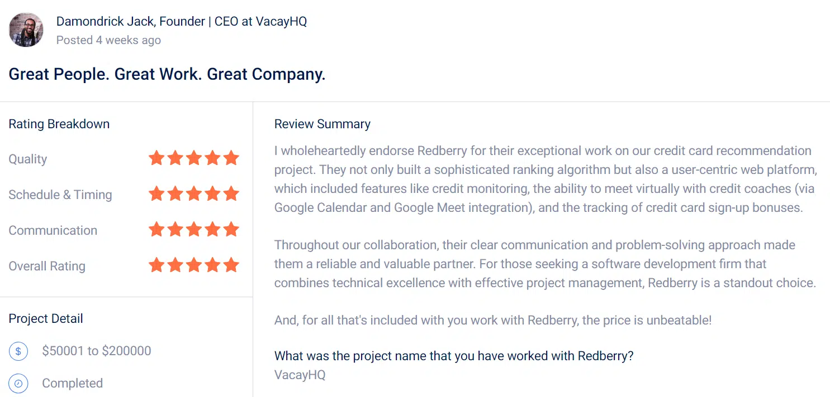Click the review title Great People. Great Work.
The width and height of the screenshot is (830, 397).
click(167, 74)
